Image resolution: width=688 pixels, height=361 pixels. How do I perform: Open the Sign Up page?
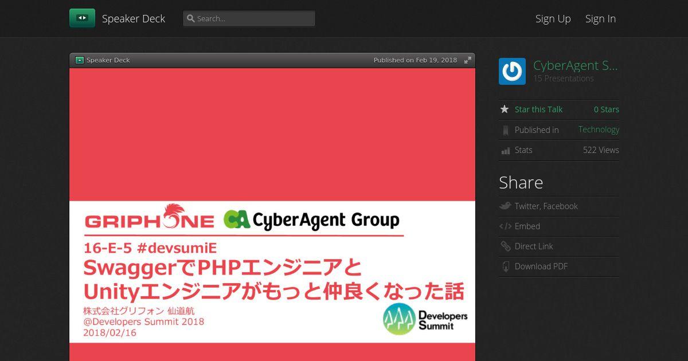coord(553,18)
